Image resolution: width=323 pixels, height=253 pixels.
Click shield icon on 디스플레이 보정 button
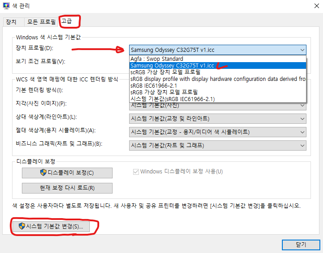click(x=43, y=173)
